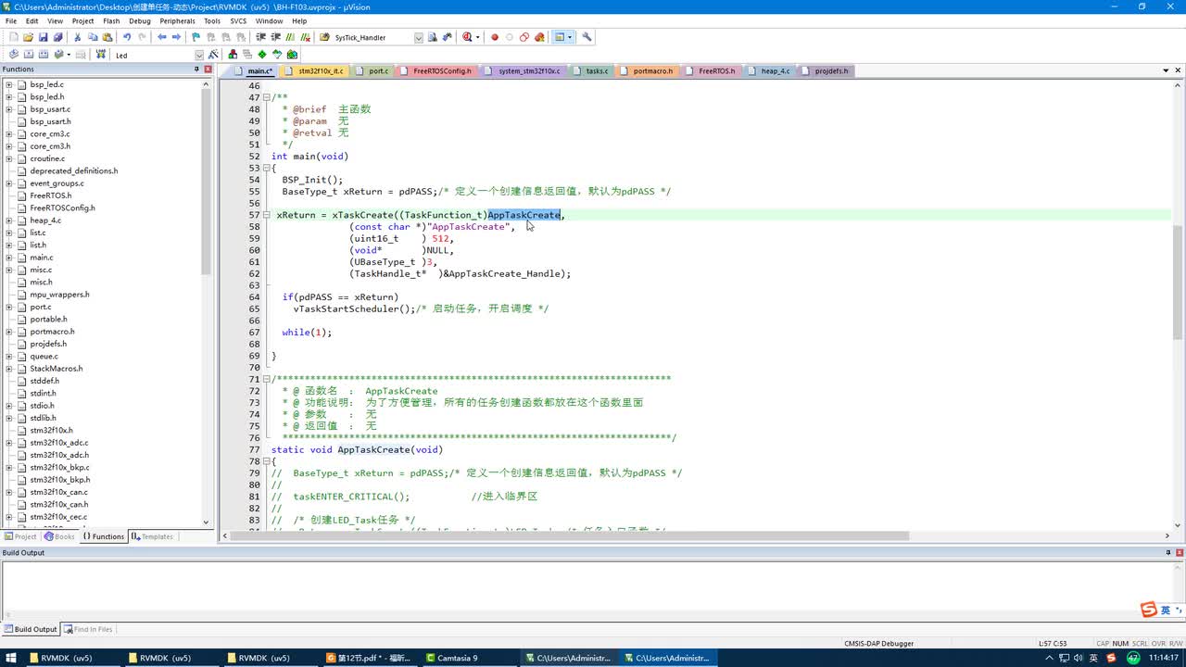This screenshot has height=667, width=1186.
Task: Download to flash with LOAD icon
Action: coord(99,55)
